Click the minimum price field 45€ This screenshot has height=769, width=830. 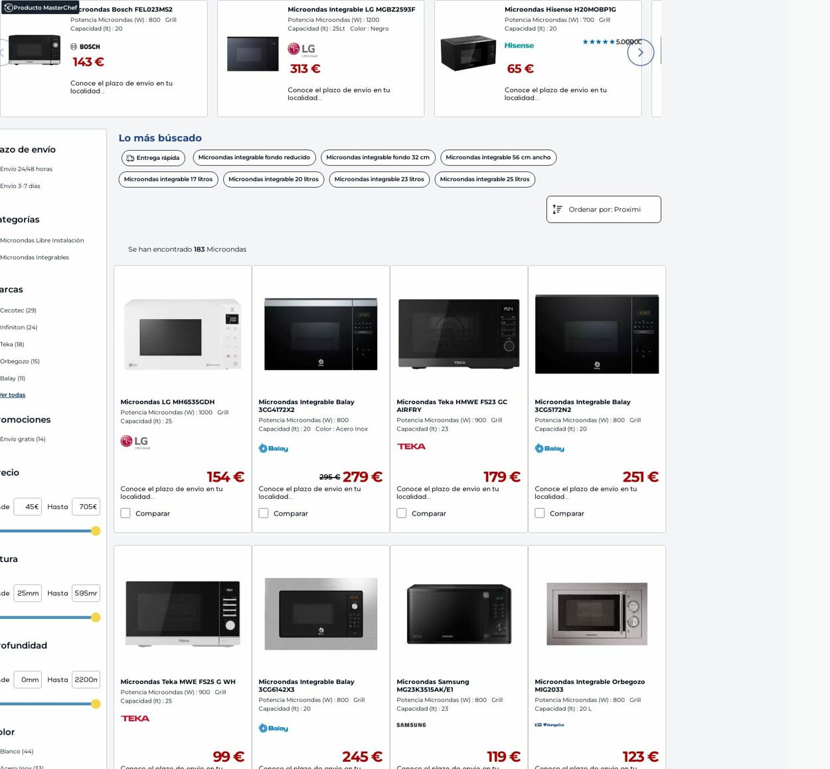tap(28, 507)
